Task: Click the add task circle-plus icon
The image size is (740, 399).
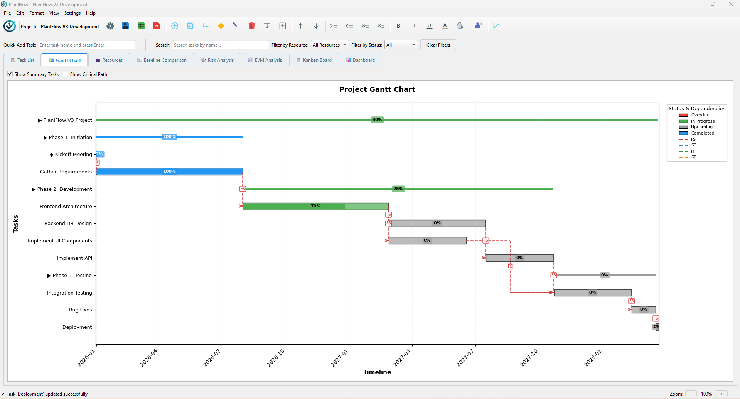Action: [x=175, y=26]
